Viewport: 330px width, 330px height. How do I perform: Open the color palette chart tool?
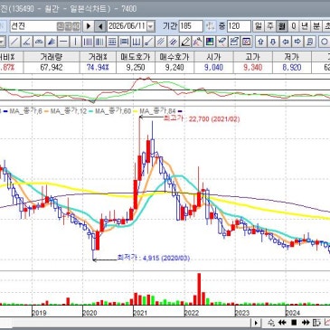210,42
